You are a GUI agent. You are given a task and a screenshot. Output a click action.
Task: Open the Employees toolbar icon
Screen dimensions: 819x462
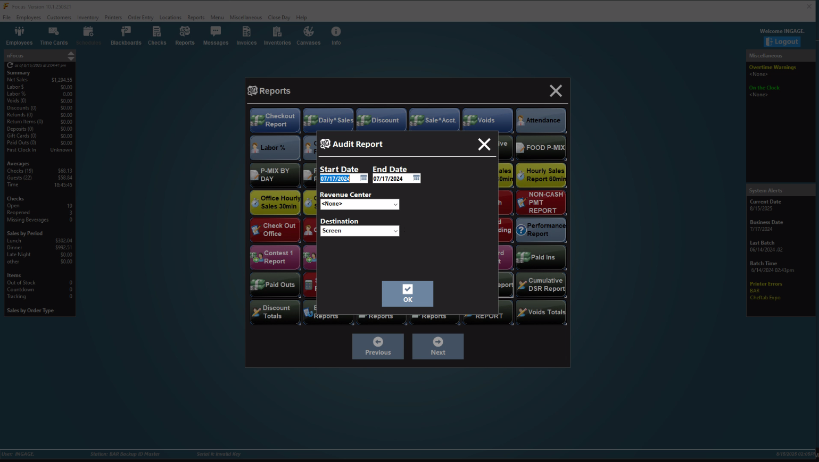(19, 36)
